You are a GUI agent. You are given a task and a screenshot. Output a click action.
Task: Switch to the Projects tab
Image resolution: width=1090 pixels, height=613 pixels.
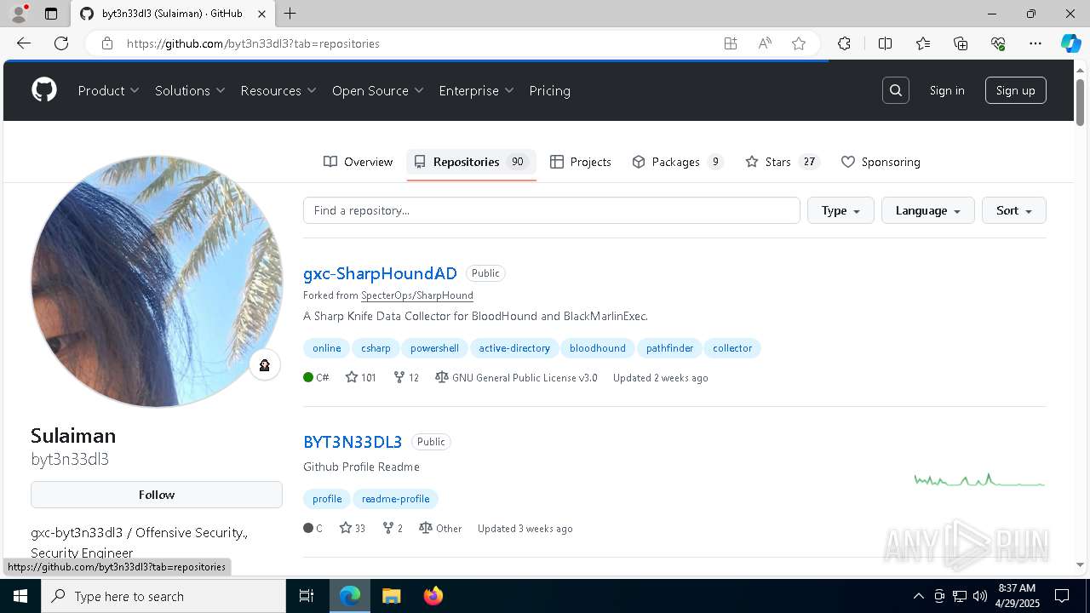click(x=581, y=162)
